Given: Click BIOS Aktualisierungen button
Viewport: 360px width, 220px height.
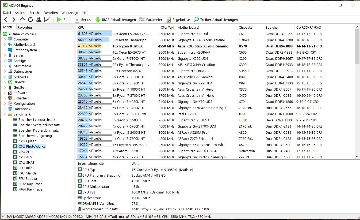Looking at the screenshot, I should pos(116,20).
